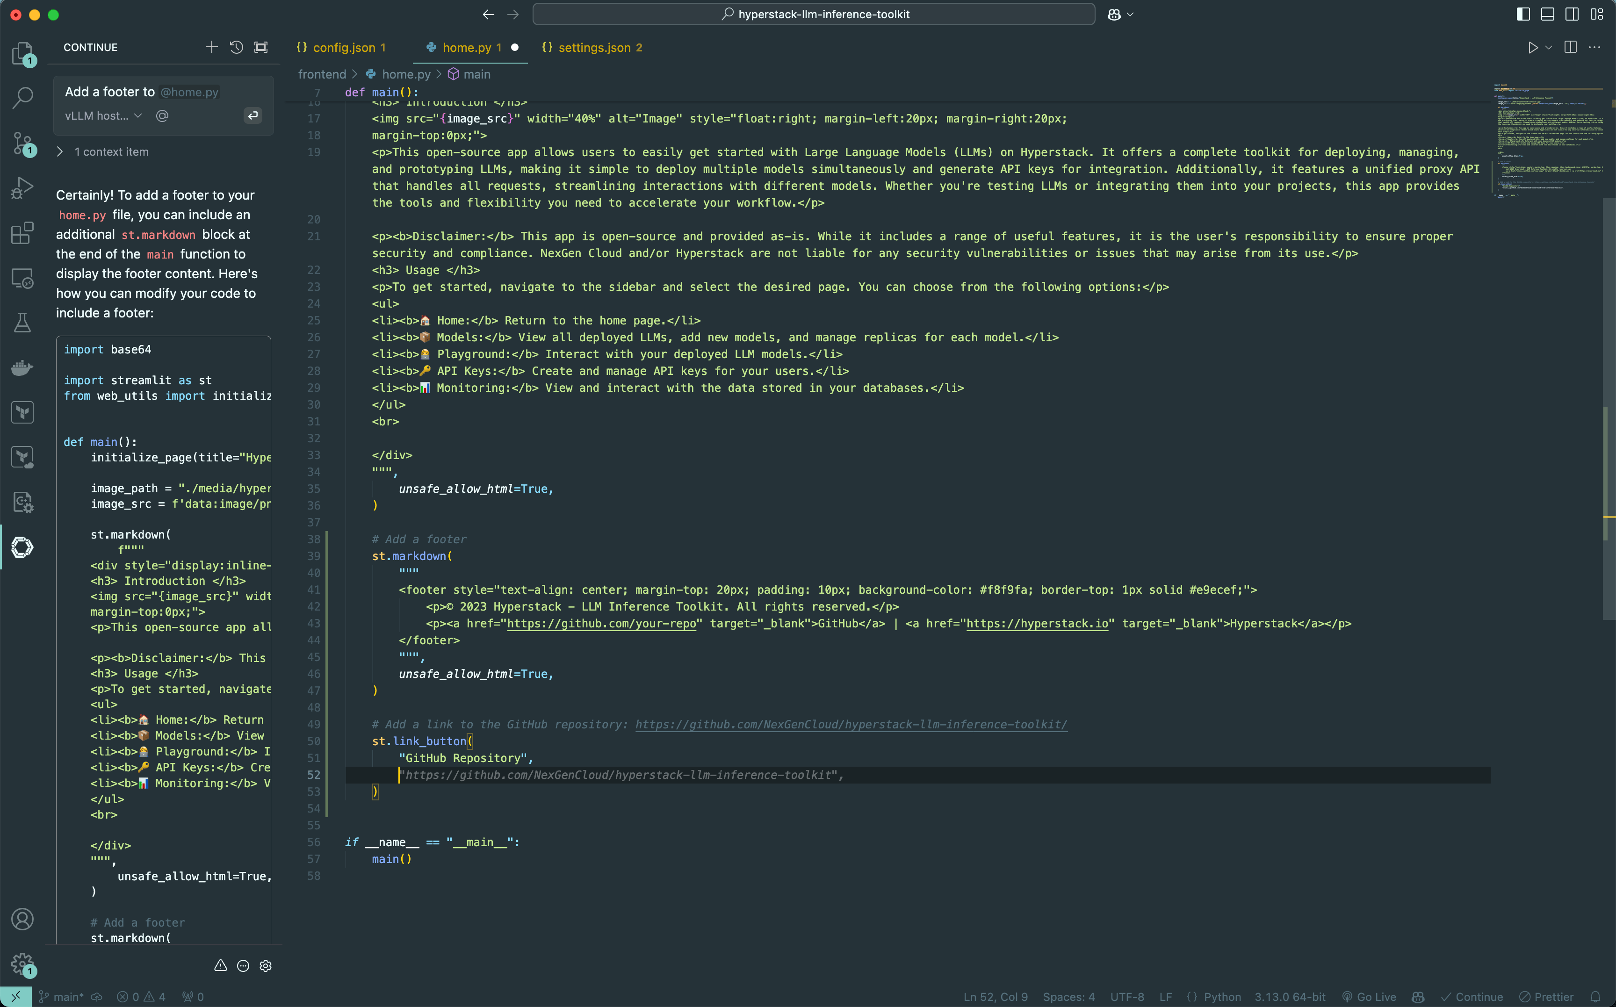
Task: View Continue session history
Action: [x=236, y=47]
